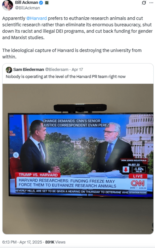The image size is (155, 248).
Task: Open the quoted post text about Harvard PR team
Action: tap(66, 77)
